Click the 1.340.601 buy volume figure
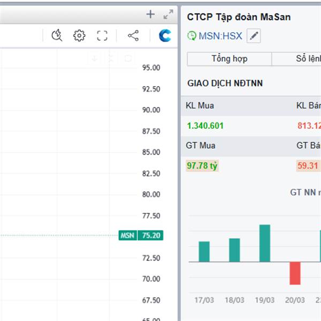Viewport: 321px width, 321px height. 205,126
